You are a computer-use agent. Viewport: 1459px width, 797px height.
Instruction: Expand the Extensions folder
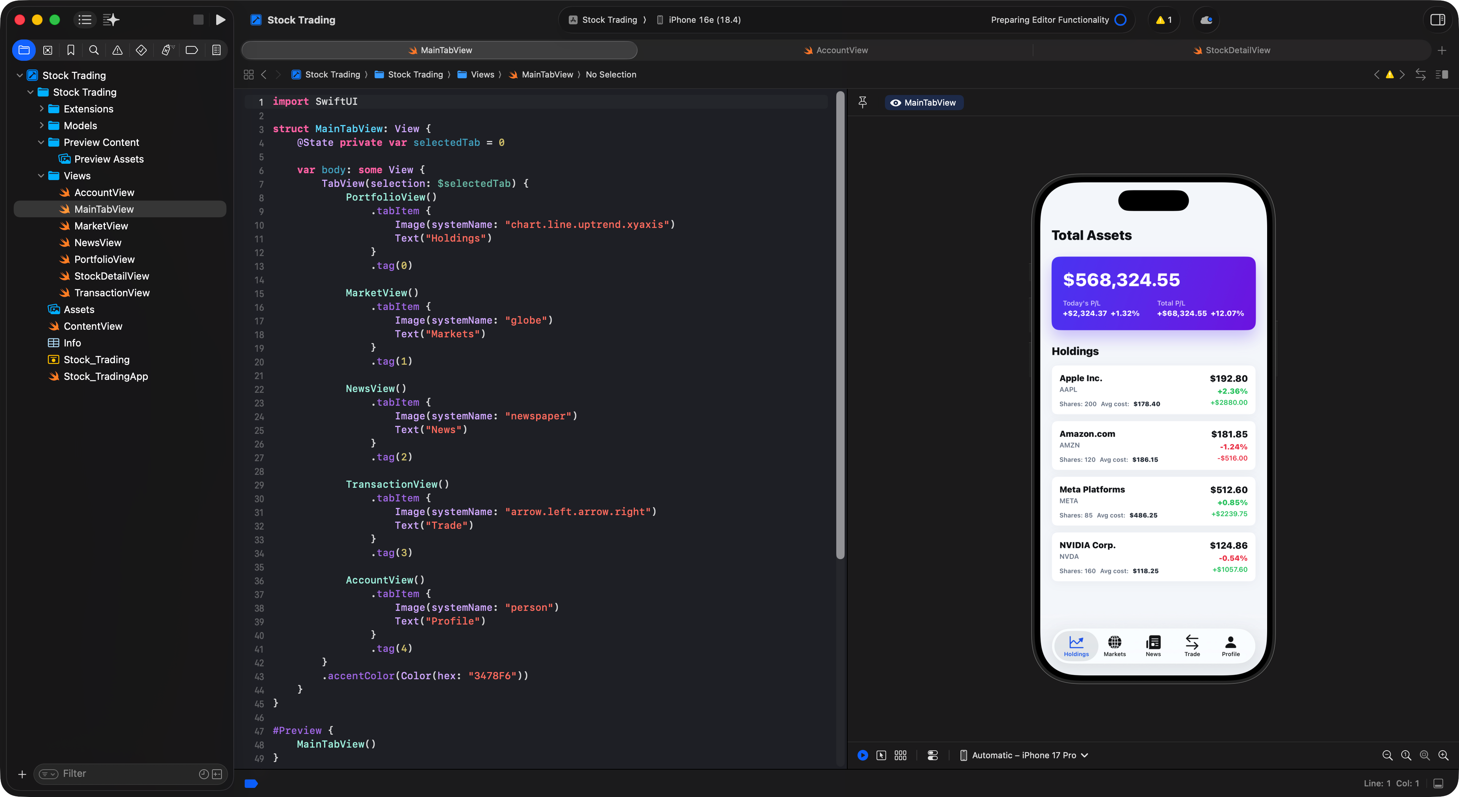[x=41, y=109]
